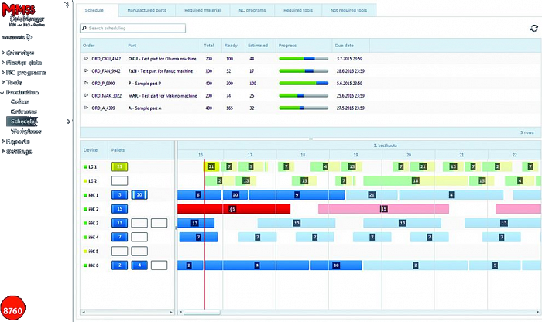This screenshot has width=542, height=322.
Task: Select pallet 5 on MC 1
Action: [119, 195]
